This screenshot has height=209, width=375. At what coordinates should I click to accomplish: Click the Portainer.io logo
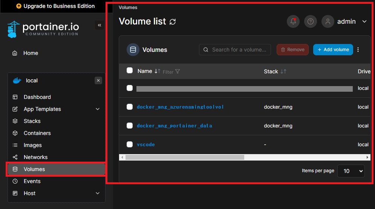click(x=43, y=29)
